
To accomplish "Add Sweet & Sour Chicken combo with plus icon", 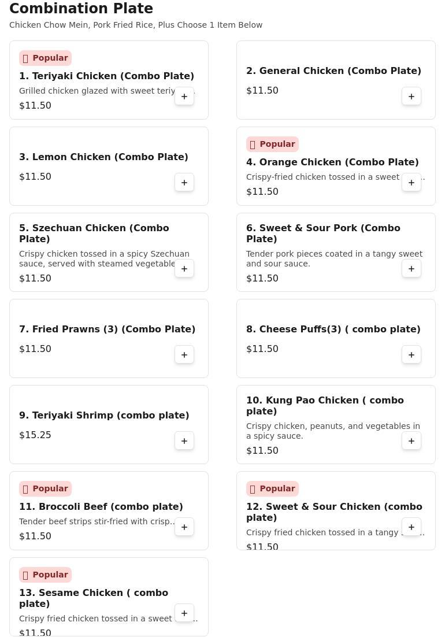I will pos(411,527).
